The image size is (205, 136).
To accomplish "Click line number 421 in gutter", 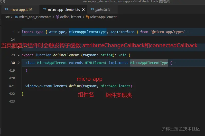I will point(12,86).
